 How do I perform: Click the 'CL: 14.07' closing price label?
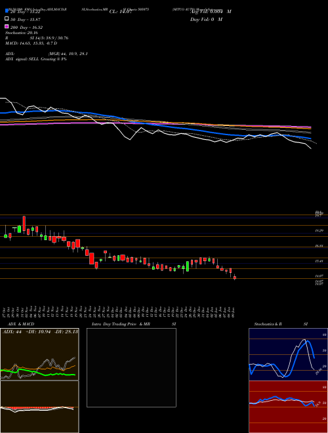click(x=121, y=12)
